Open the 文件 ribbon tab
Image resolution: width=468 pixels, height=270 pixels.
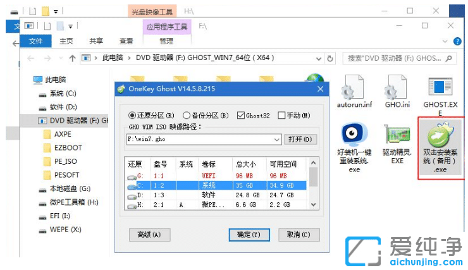click(x=35, y=41)
